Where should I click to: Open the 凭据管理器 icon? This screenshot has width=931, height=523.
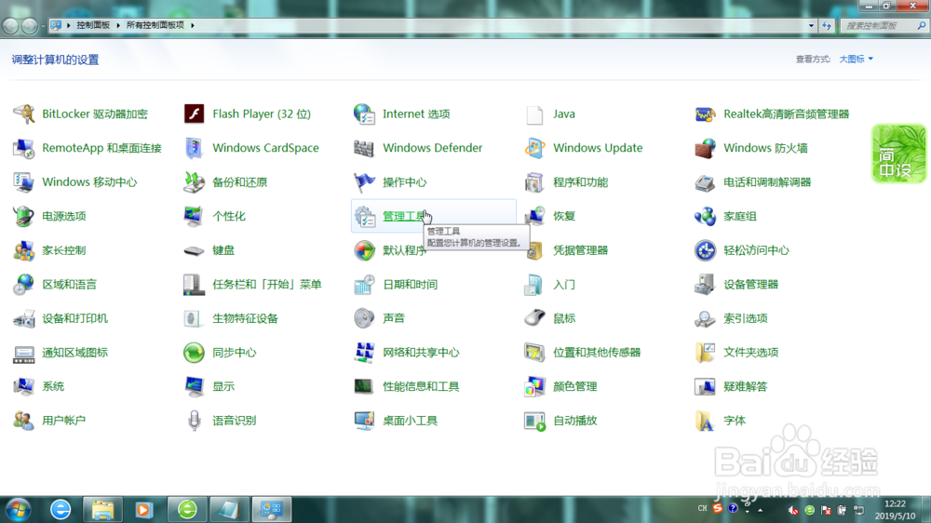click(x=534, y=250)
